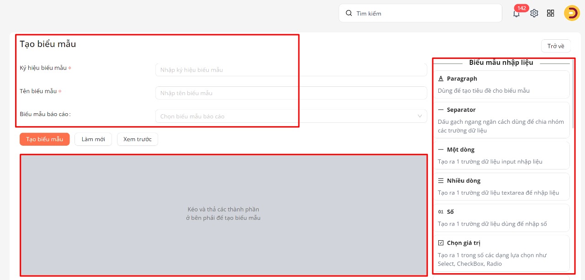Click the Separator component icon
Screen dimensions: 585x280
(x=441, y=110)
